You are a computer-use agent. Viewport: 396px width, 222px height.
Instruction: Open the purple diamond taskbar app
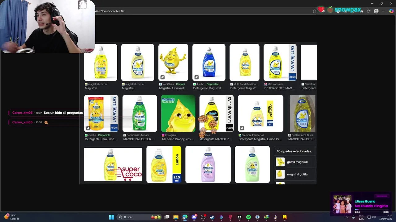click(221, 217)
